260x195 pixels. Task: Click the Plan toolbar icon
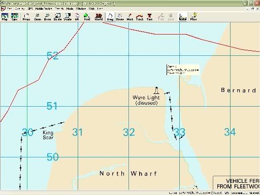pos(193,17)
